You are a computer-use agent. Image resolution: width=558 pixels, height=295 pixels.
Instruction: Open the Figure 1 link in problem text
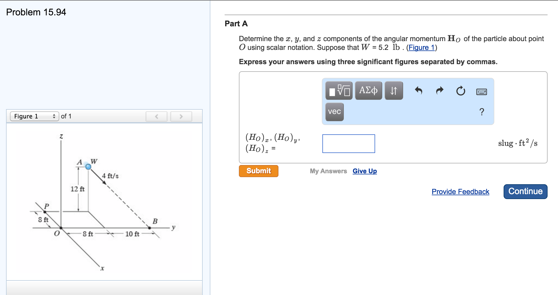tap(422, 47)
